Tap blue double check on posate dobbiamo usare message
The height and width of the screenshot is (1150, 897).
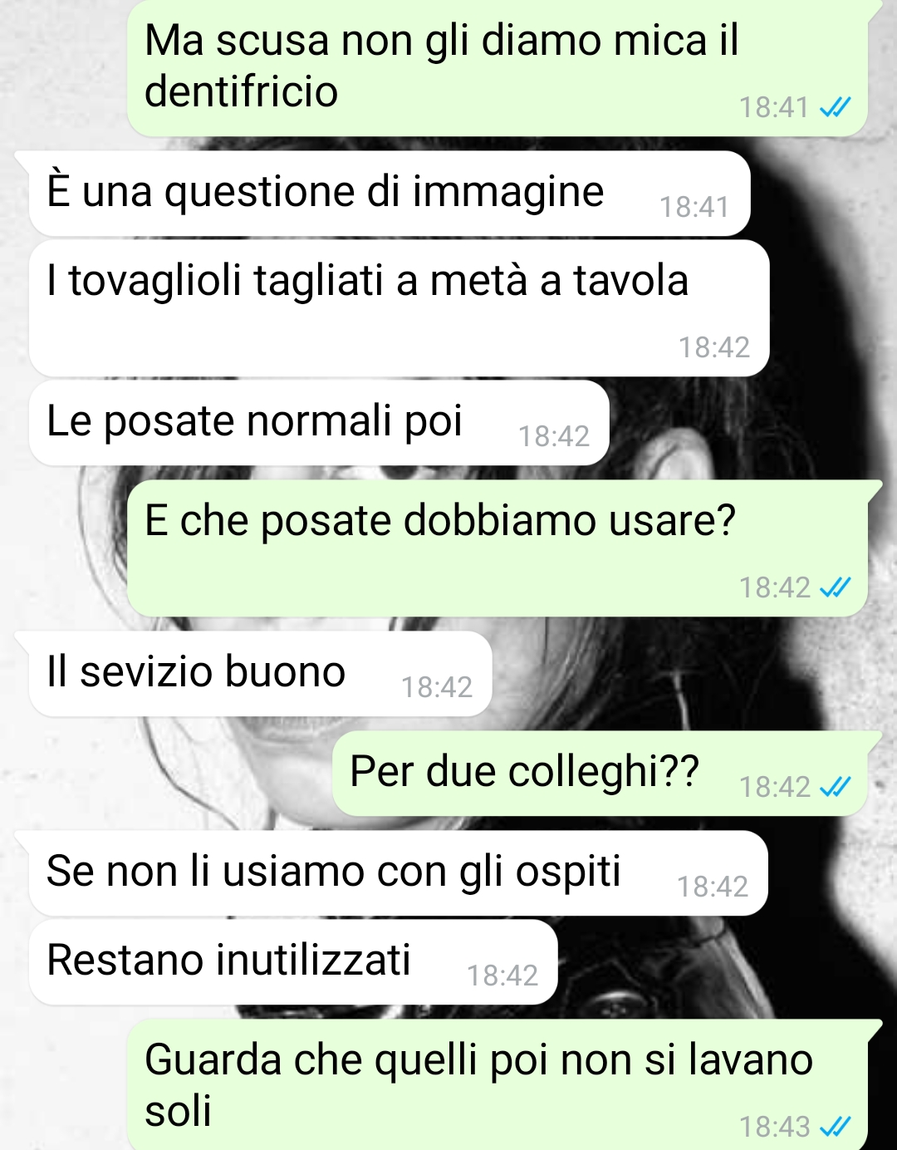(x=835, y=587)
